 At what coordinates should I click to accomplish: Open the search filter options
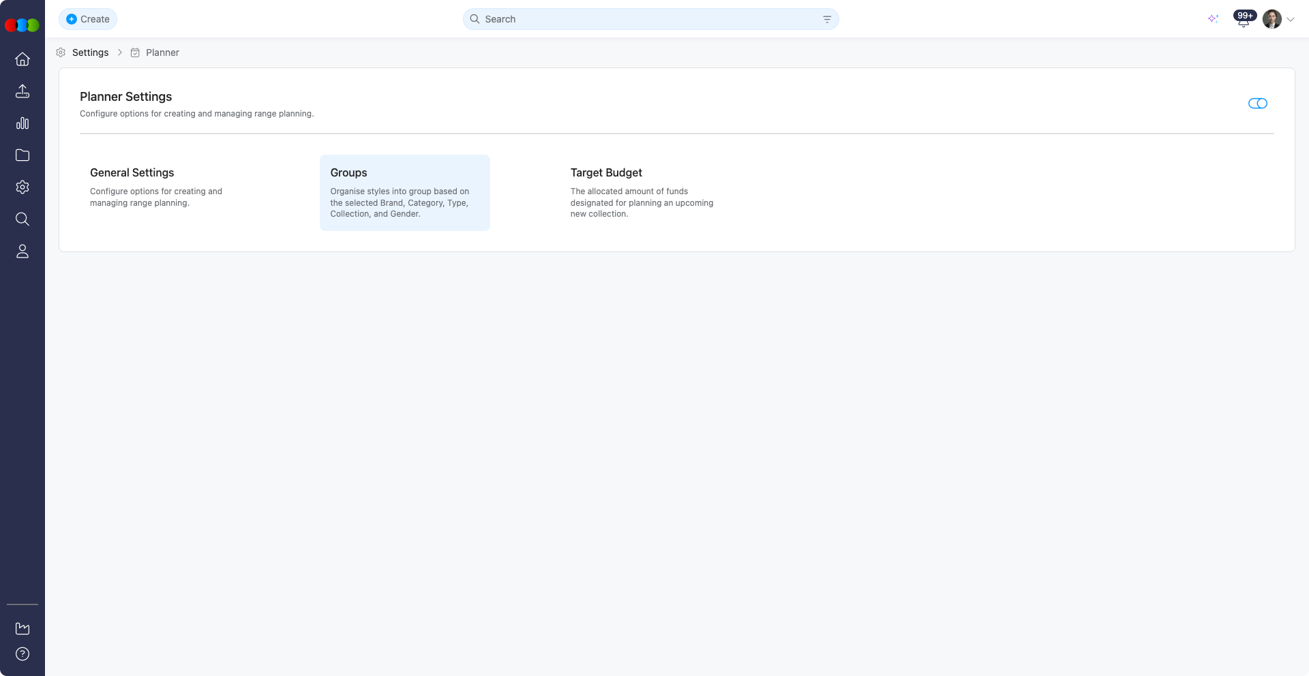click(827, 19)
